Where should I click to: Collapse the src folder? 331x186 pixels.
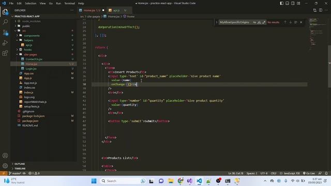click(x=16, y=31)
